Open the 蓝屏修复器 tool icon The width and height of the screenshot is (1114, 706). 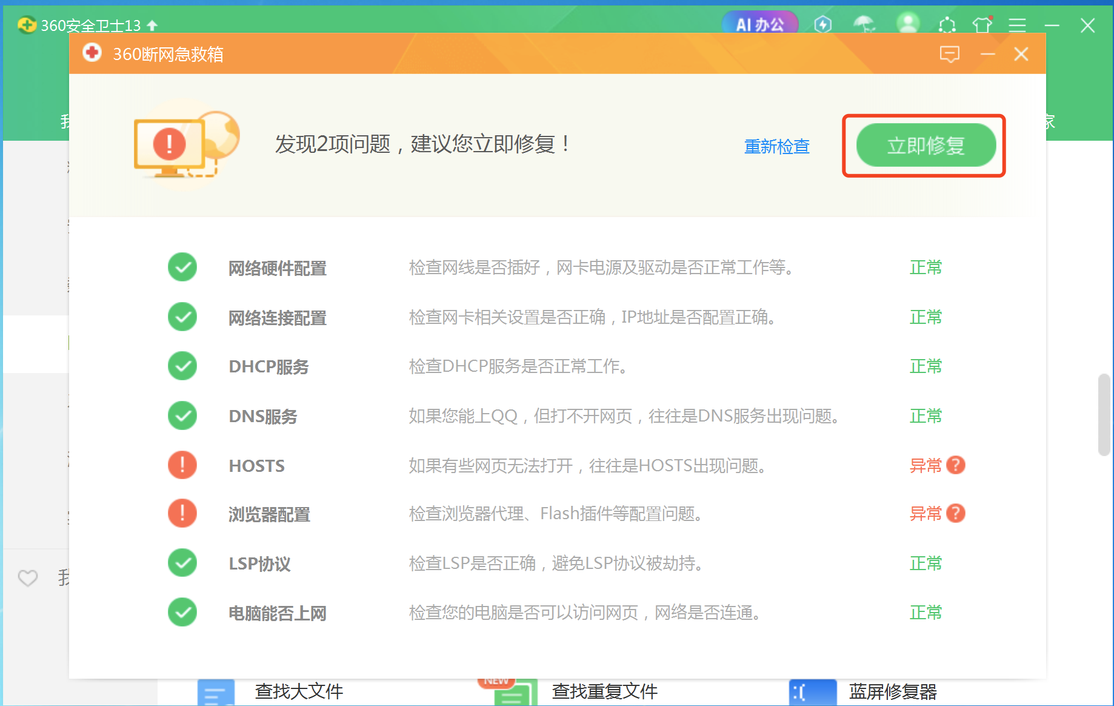click(x=813, y=693)
